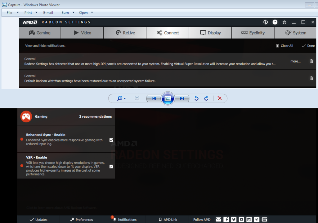The height and width of the screenshot is (223, 318).
Task: Click the AMD logo in Radeon title bar
Action: [30, 22]
